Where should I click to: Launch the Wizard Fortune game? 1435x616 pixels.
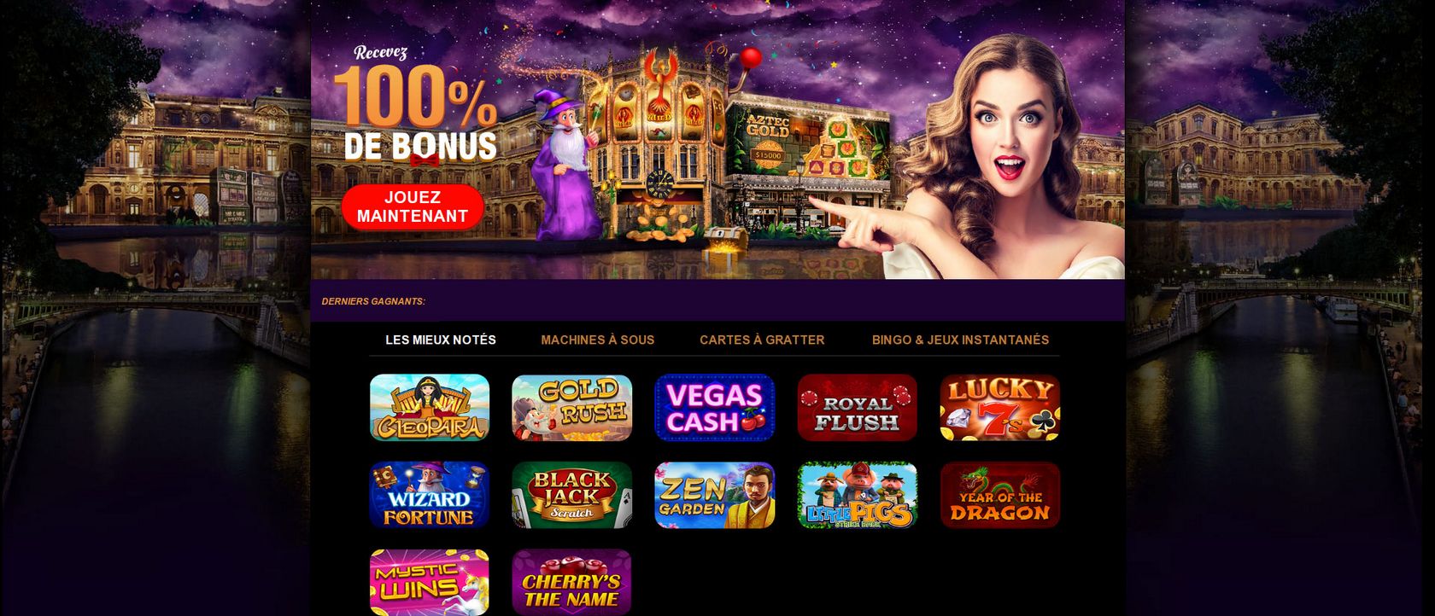click(x=430, y=496)
